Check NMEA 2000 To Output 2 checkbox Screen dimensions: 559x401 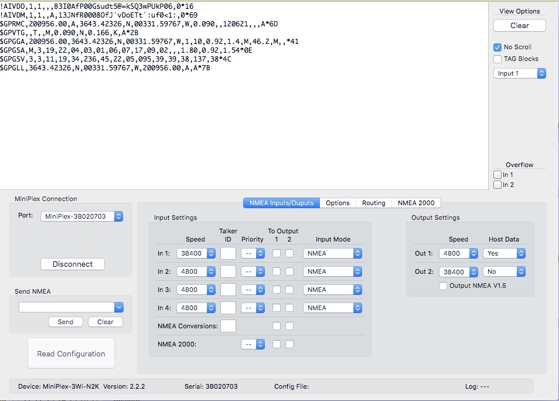coord(289,344)
